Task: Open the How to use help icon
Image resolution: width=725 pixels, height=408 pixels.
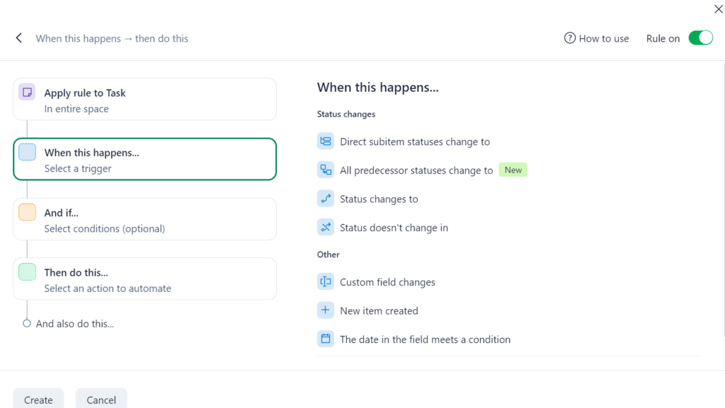Action: point(569,38)
